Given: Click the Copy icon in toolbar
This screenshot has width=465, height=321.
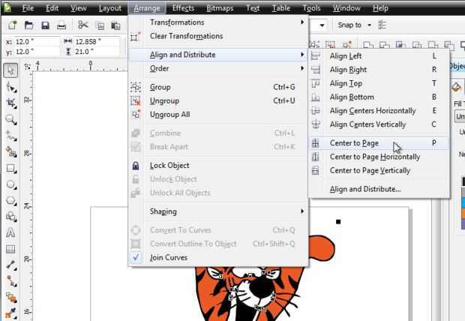Looking at the screenshot, I should [100, 25].
